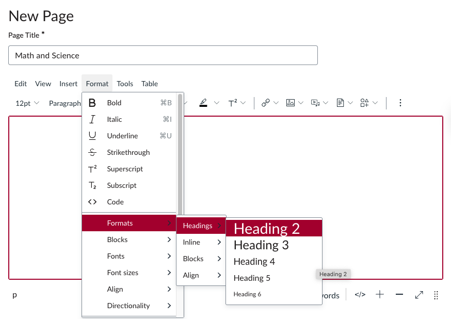Screen dimensions: 451x319
Task: Click the Page Title input field
Action: [x=163, y=55]
